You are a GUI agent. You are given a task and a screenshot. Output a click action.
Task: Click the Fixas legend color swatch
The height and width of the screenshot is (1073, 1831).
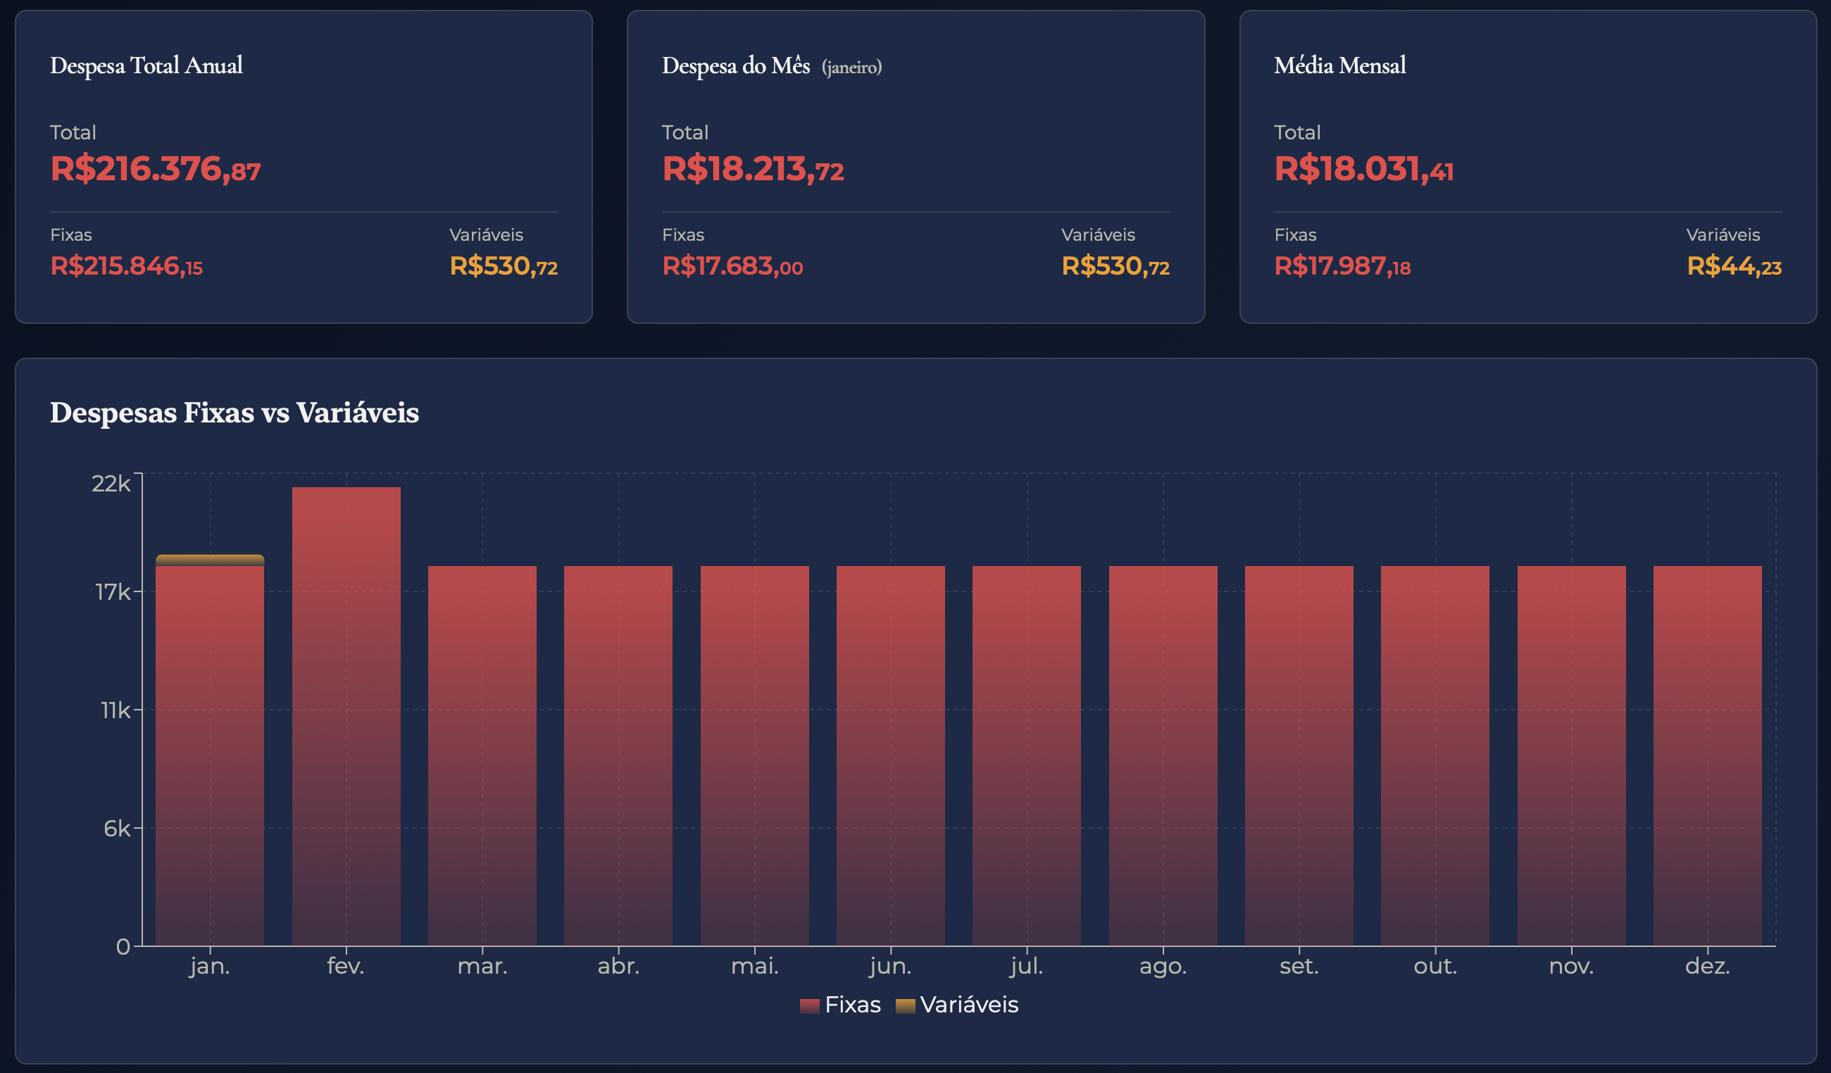coord(809,1005)
